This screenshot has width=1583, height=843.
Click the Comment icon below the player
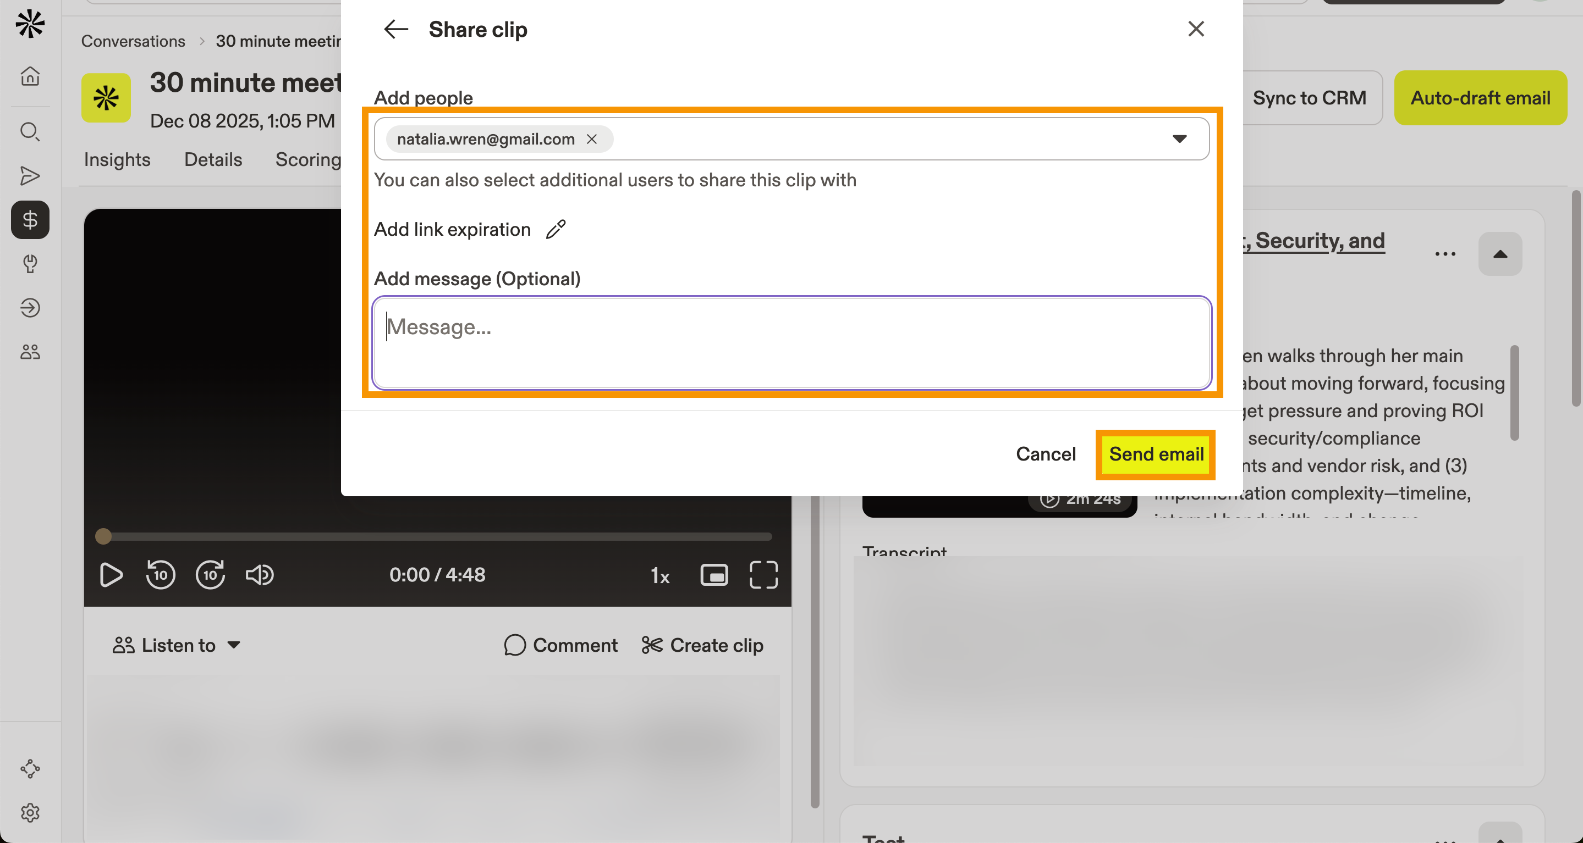pos(514,645)
